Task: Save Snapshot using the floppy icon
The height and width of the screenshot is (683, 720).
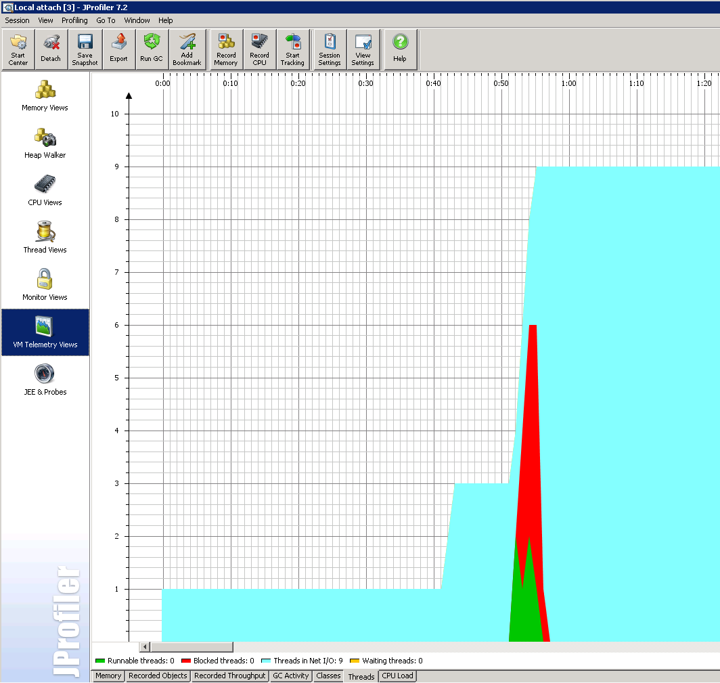Action: coord(85,49)
